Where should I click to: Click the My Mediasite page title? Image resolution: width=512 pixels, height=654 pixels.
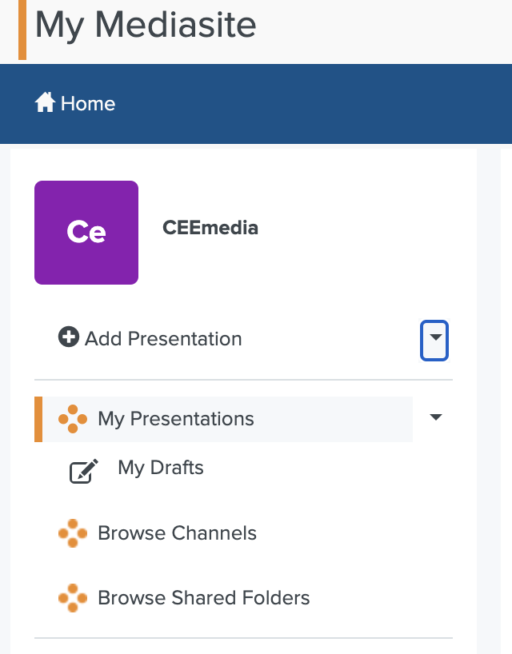146,25
